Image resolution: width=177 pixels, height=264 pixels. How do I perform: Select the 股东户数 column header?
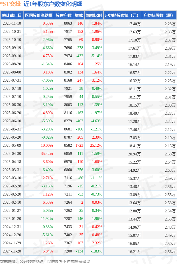[x=64, y=15]
